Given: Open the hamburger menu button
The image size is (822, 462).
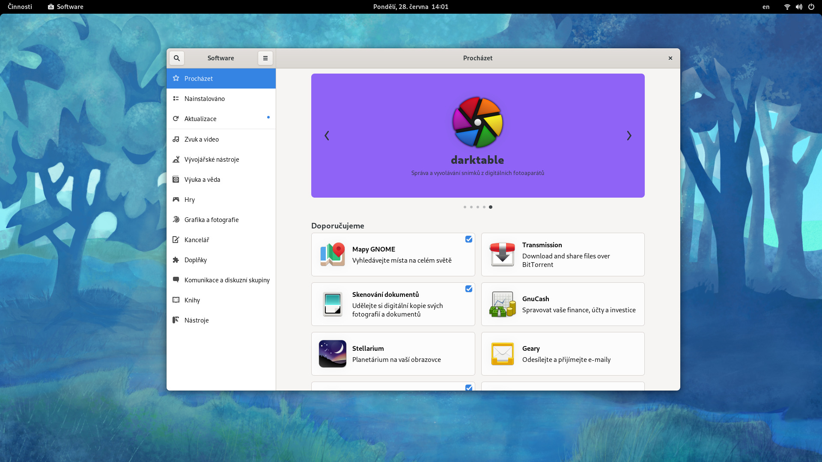Looking at the screenshot, I should pyautogui.click(x=265, y=58).
